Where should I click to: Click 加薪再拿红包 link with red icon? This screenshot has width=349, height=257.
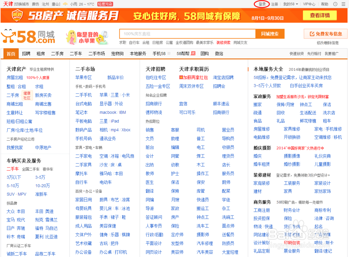[x=193, y=78]
